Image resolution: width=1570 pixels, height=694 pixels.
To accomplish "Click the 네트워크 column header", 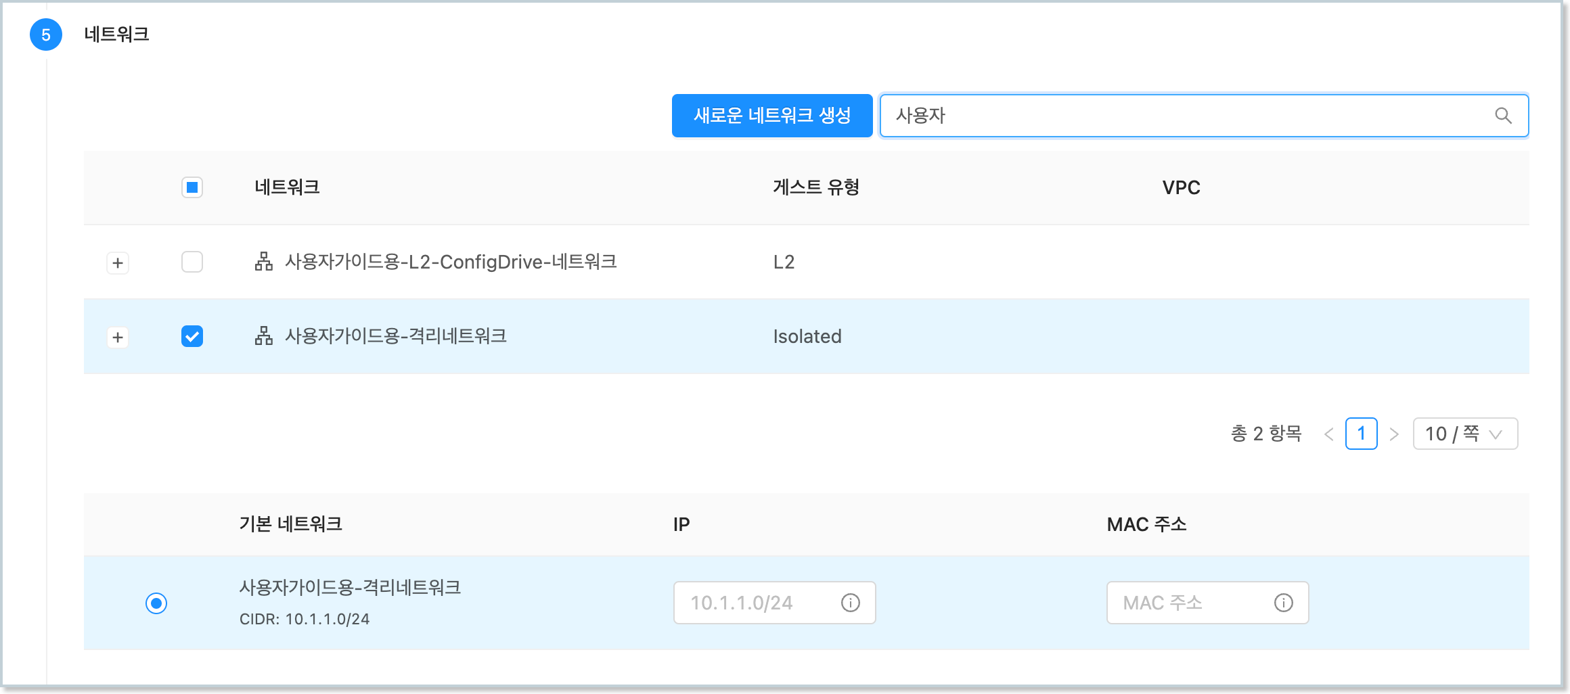I will [x=287, y=187].
